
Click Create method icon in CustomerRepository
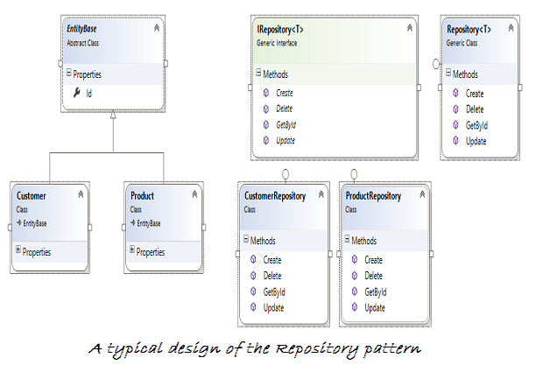253,259
